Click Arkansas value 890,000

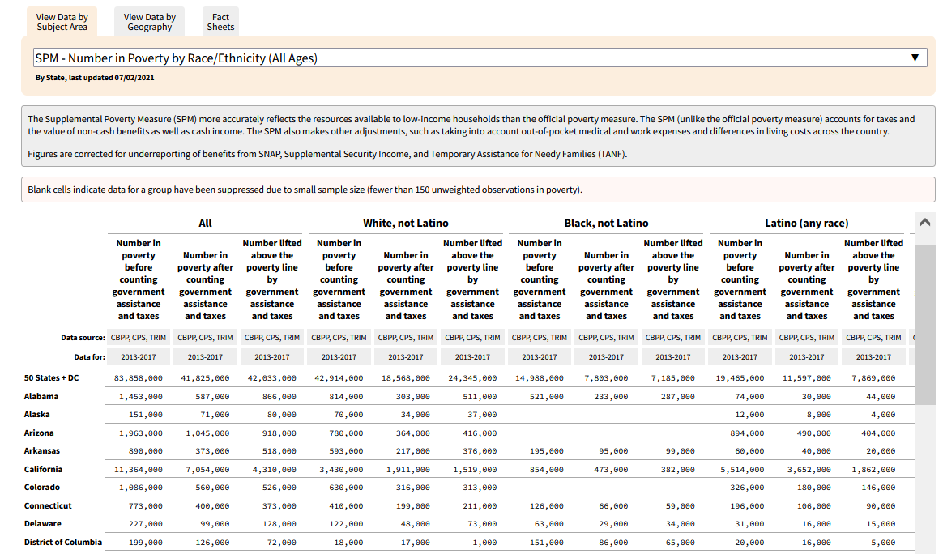click(x=146, y=451)
